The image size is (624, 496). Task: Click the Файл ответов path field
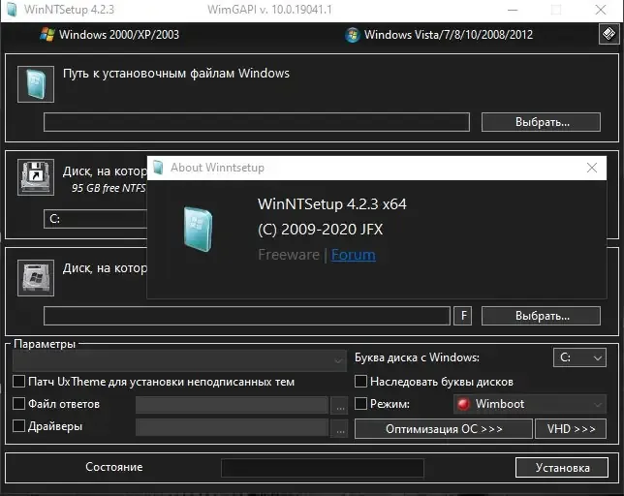232,405
